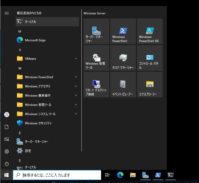Image resolution: width=199 pixels, height=183 pixels.
Task: Click the 最近追加されたもの heading
Action: (x=29, y=13)
